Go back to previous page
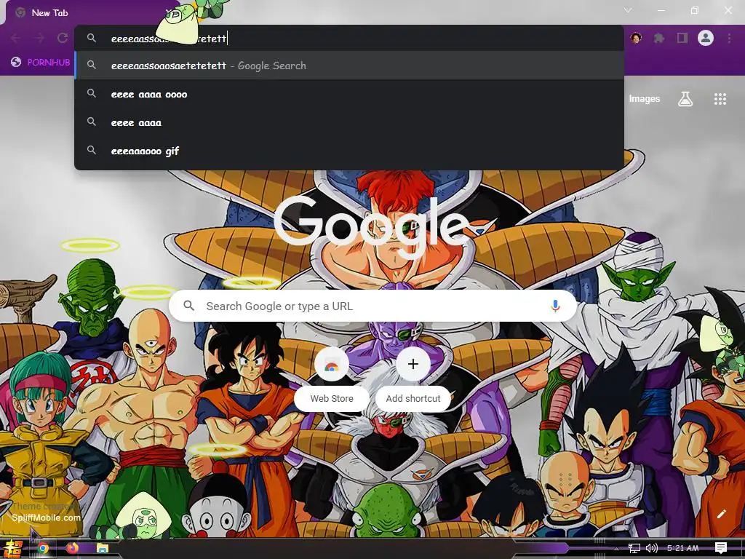745x559 pixels. [16, 38]
